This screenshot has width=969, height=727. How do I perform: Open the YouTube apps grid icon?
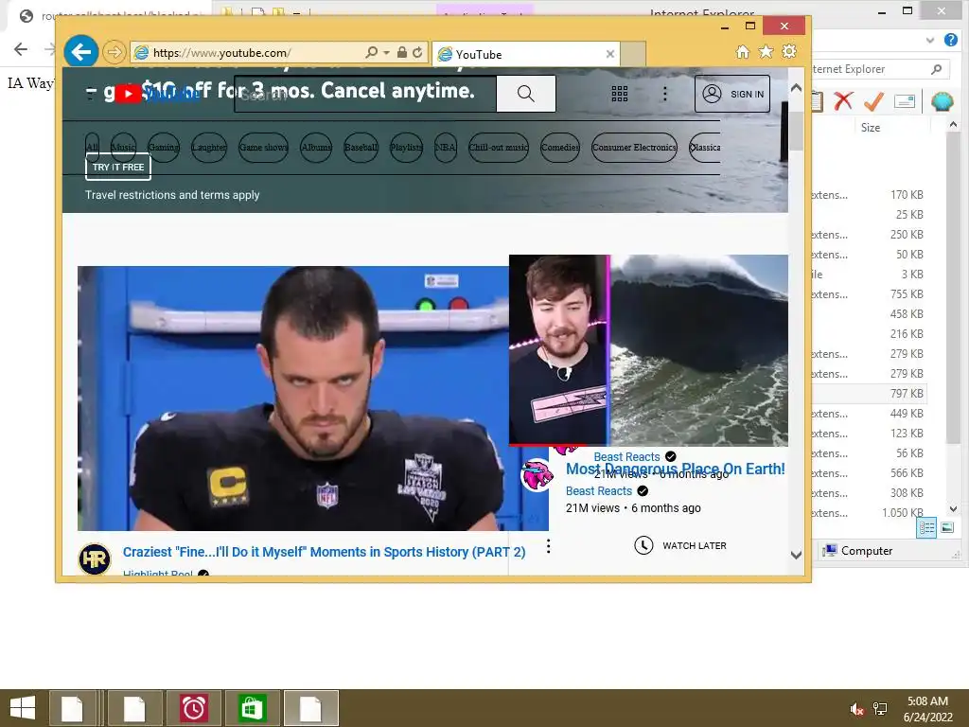(619, 94)
